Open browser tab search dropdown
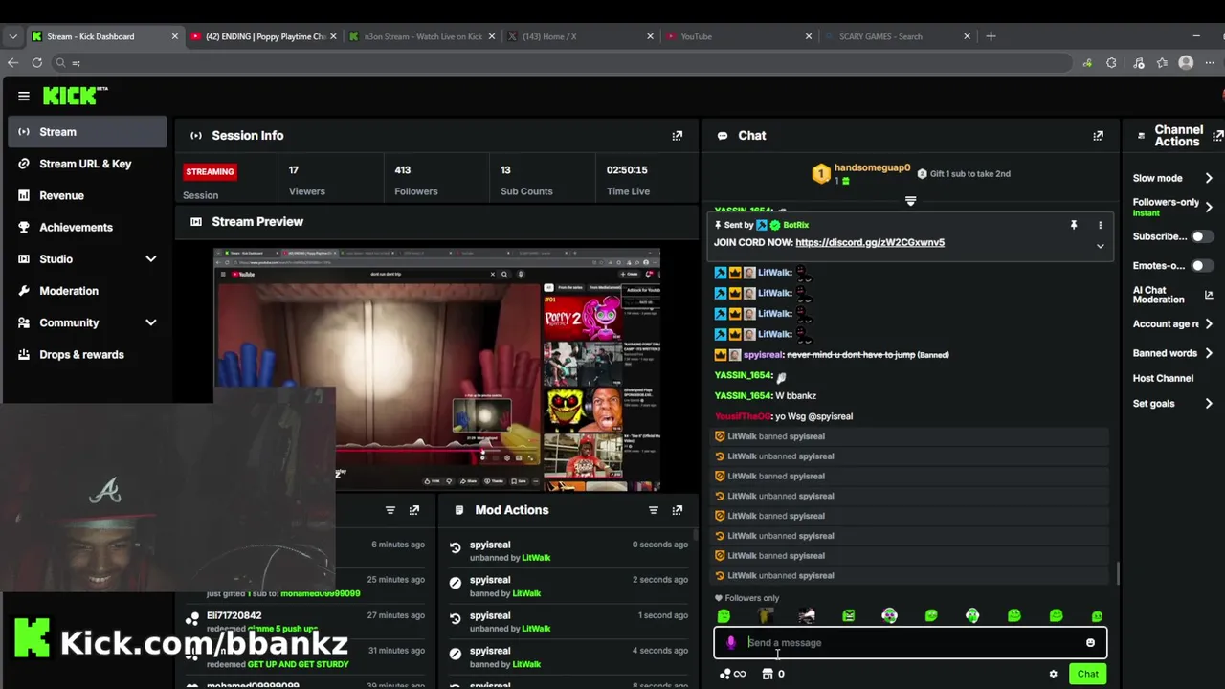The width and height of the screenshot is (1225, 689). (12, 36)
